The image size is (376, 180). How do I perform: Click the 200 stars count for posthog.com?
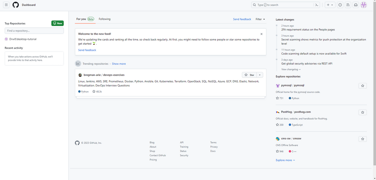click(279, 125)
